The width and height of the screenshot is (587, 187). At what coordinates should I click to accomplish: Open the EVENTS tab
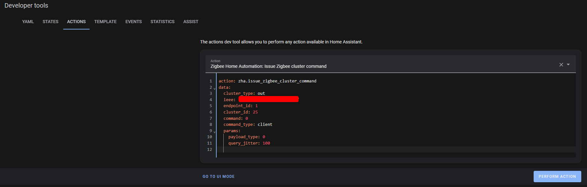[x=133, y=22]
